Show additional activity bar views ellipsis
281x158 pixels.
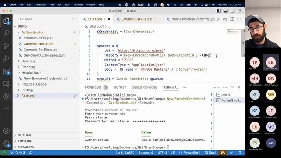tap(6, 109)
